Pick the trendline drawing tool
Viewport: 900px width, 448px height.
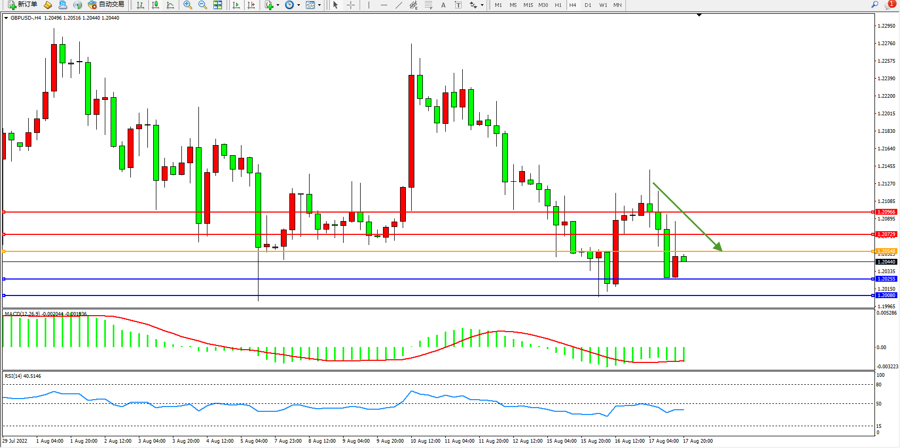click(x=399, y=5)
